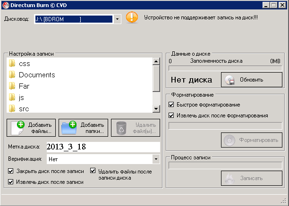Minimize the Directum Burn window

(266, 5)
